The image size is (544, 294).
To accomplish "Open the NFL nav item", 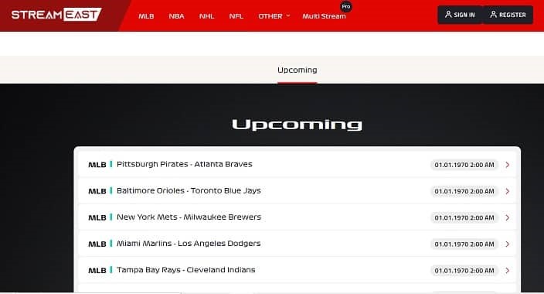I will tap(236, 16).
